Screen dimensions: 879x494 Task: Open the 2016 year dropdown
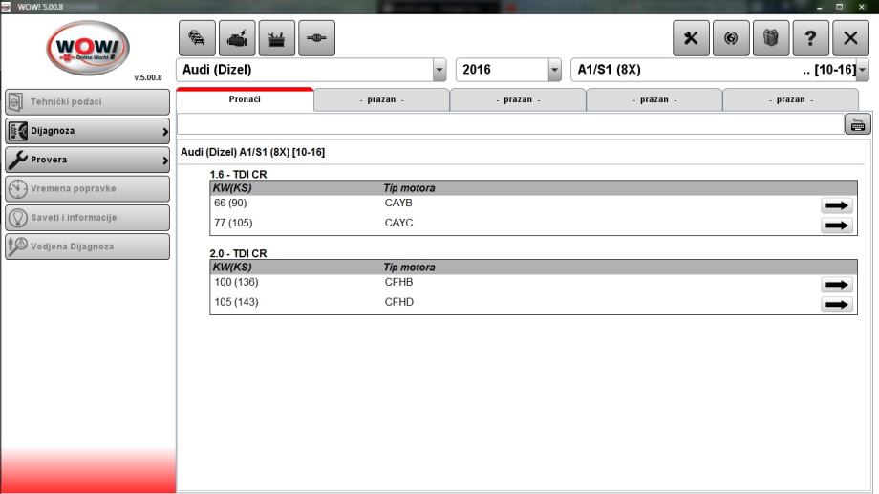[x=554, y=70]
